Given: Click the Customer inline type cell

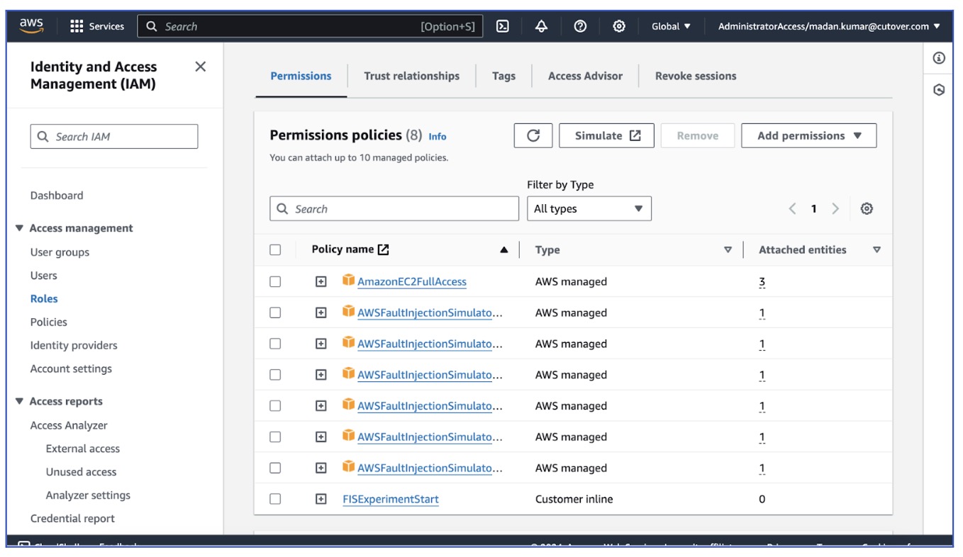Looking at the screenshot, I should point(574,499).
